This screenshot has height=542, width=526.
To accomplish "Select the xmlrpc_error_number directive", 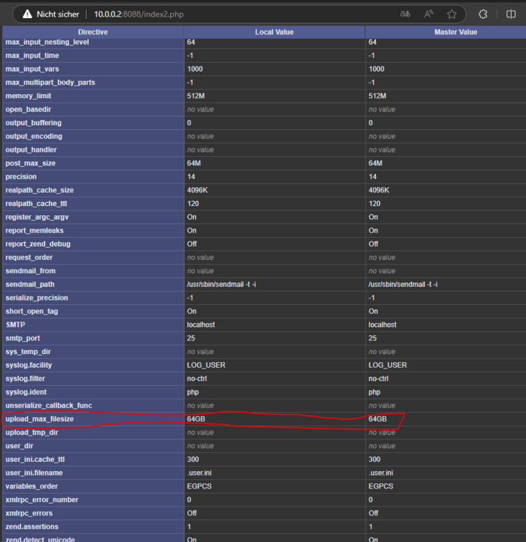I will pyautogui.click(x=42, y=500).
